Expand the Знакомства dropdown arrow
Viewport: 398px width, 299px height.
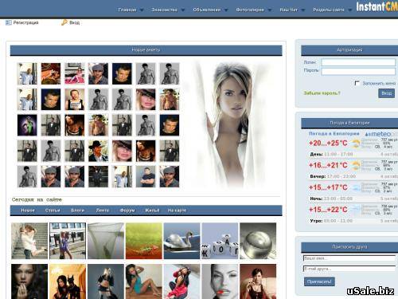click(183, 10)
